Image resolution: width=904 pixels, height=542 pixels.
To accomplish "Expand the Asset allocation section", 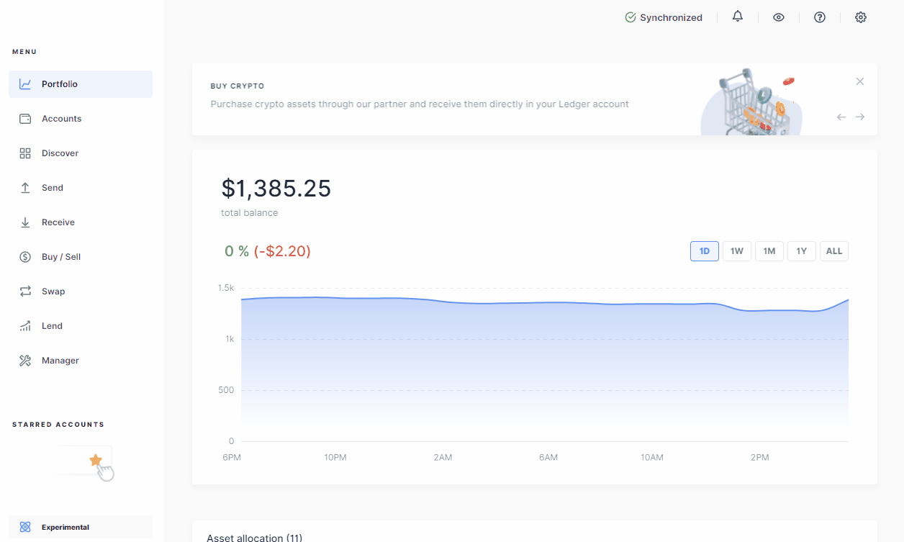I will click(x=255, y=537).
